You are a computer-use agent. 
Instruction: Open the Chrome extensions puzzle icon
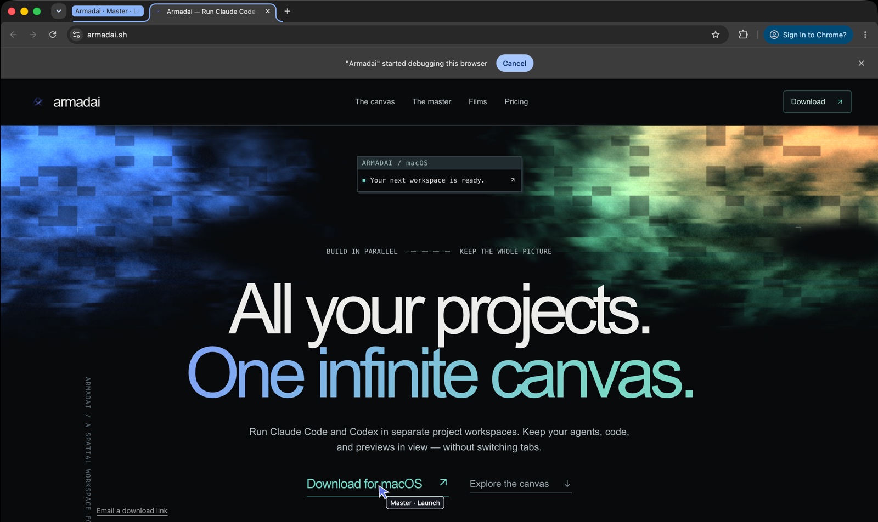point(743,35)
